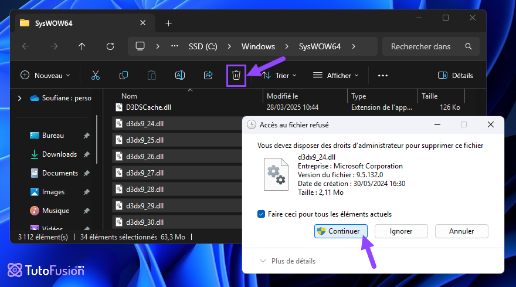Close the 'Accès au fichier refusé' dialog

491,124
